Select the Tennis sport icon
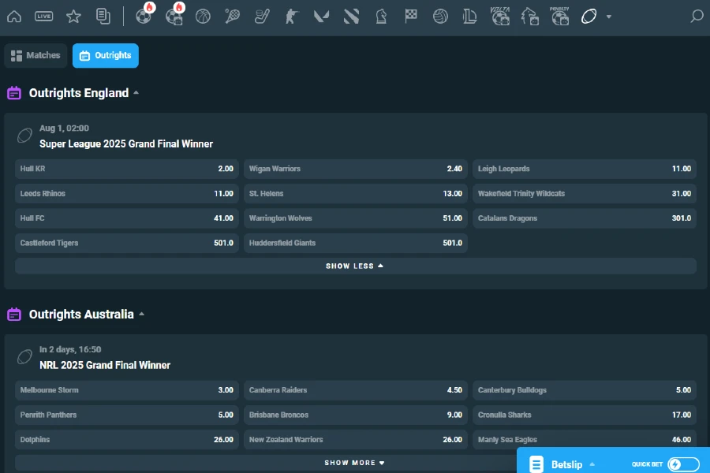Screen dimensions: 710x473 232,16
